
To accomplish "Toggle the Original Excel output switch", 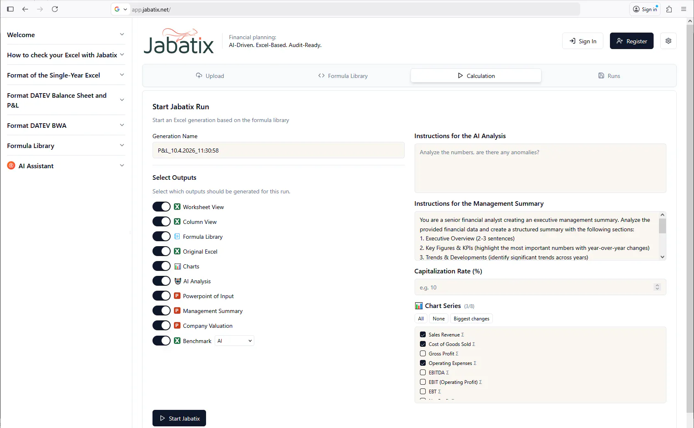I will point(162,251).
